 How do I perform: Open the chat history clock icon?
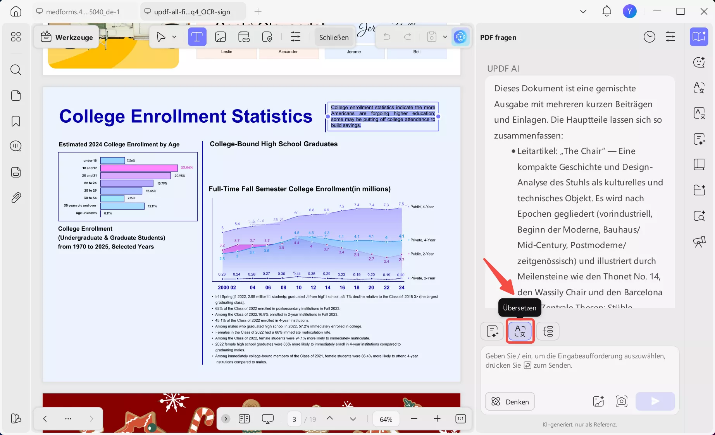click(x=650, y=37)
